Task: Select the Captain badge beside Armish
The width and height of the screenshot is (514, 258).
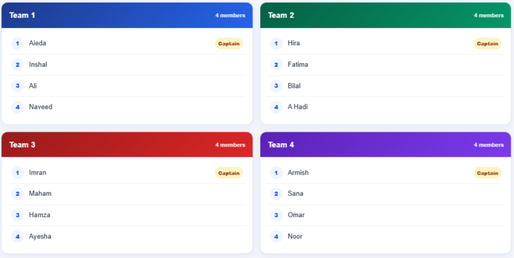Action: [x=487, y=173]
